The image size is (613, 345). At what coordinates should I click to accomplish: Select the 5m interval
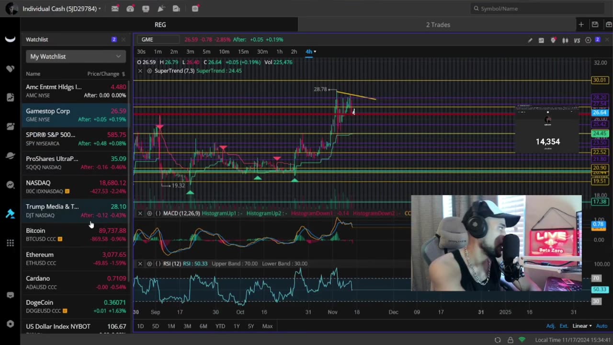(206, 52)
